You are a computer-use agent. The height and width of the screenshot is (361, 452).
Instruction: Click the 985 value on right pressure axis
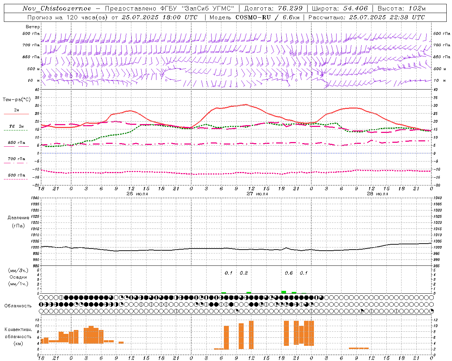click(437, 266)
